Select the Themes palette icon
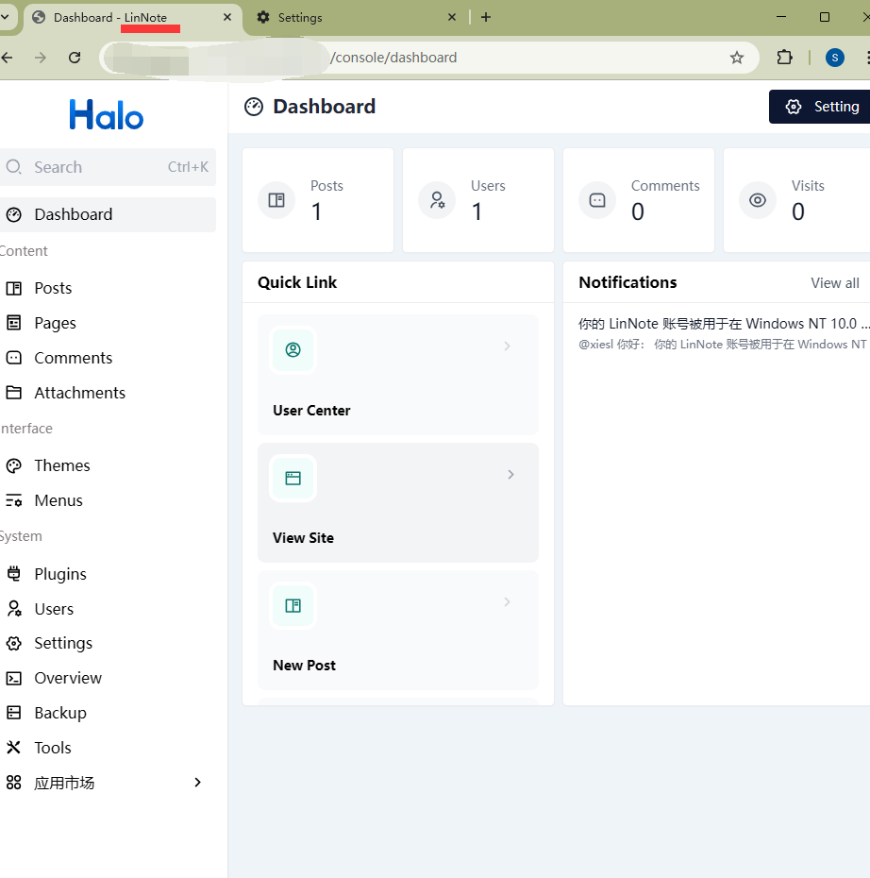The height and width of the screenshot is (878, 870). [14, 465]
